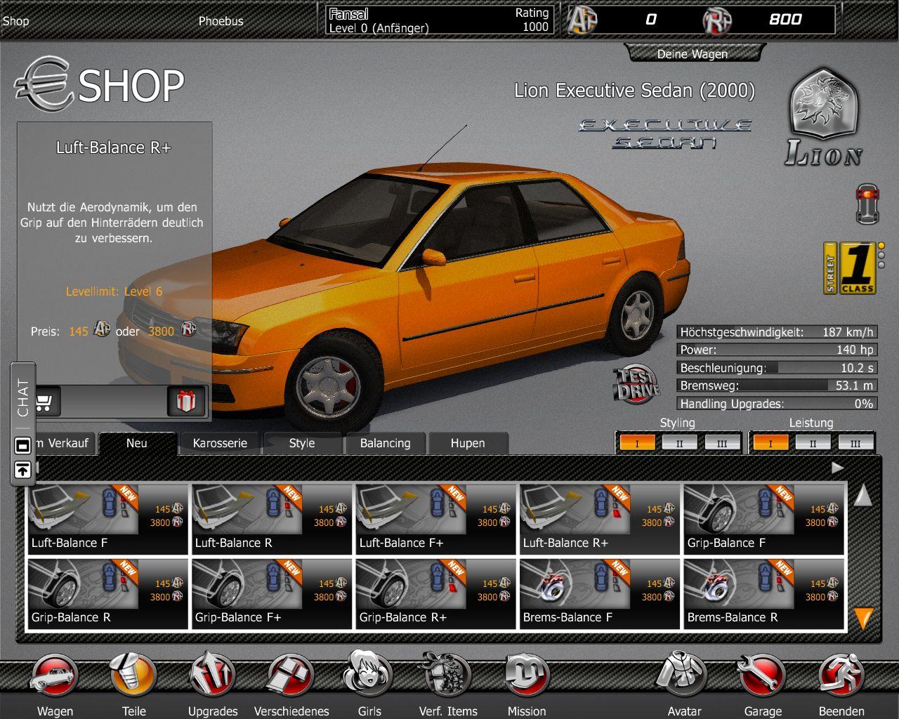899x719 pixels.
Task: Select Leistung level III toggle
Action: [x=855, y=443]
